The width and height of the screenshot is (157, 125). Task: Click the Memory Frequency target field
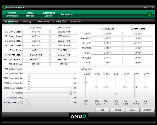pos(36,59)
